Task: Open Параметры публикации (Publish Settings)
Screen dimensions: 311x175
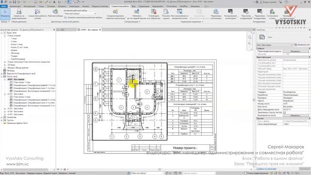Action: point(216,14)
